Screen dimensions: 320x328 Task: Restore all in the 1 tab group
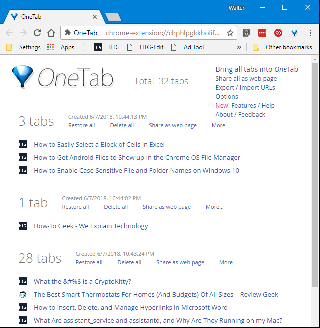tap(75, 207)
